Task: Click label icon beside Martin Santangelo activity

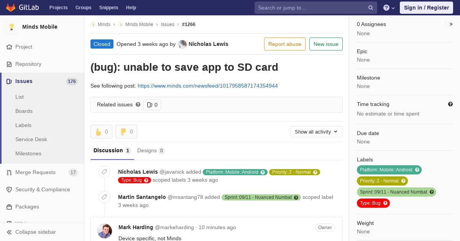Action: pyautogui.click(x=104, y=197)
